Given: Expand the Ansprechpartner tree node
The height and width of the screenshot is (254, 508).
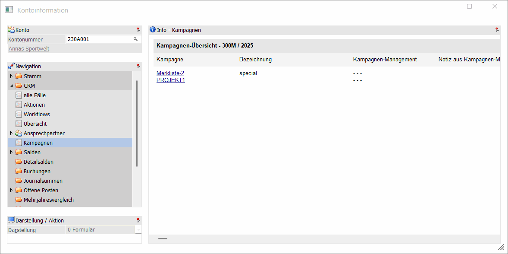Looking at the screenshot, I should pyautogui.click(x=11, y=133).
